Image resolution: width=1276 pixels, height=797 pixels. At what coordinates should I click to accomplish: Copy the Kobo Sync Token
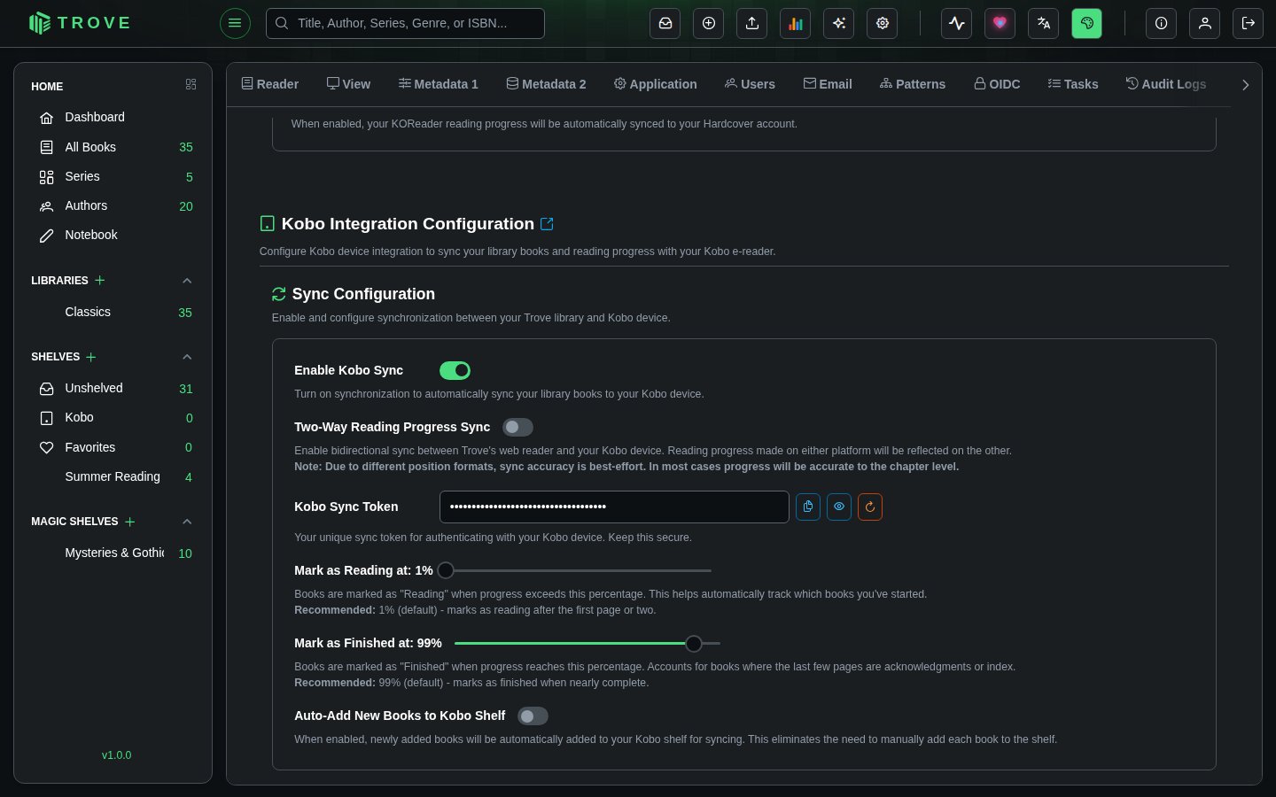click(x=808, y=507)
